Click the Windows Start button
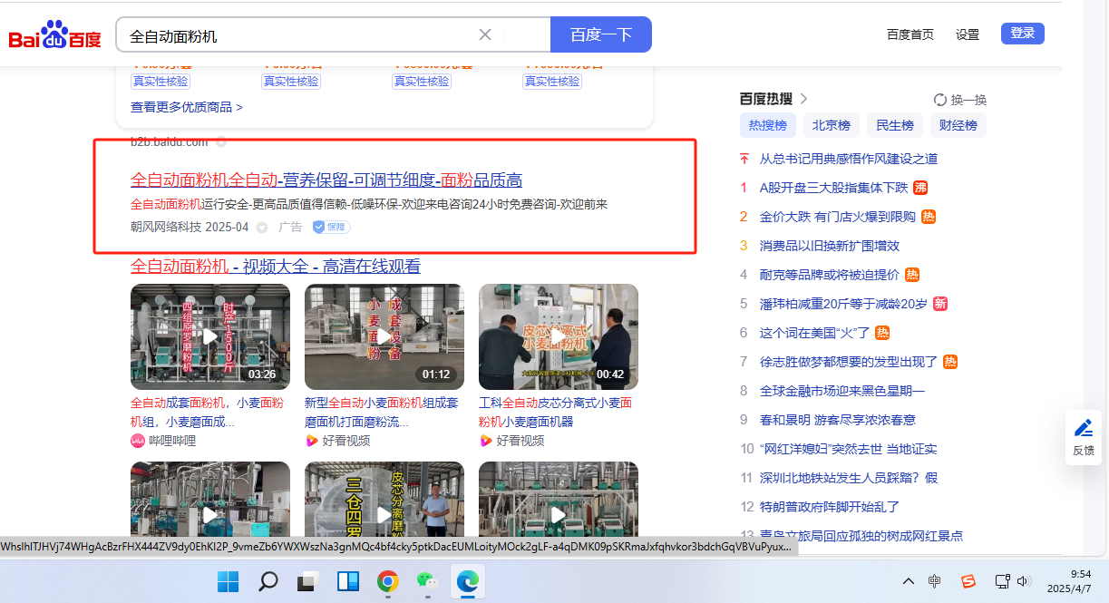This screenshot has width=1109, height=603. pyautogui.click(x=228, y=581)
